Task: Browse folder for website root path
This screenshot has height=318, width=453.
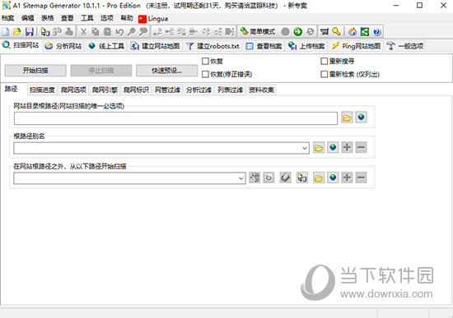Action: tap(347, 118)
